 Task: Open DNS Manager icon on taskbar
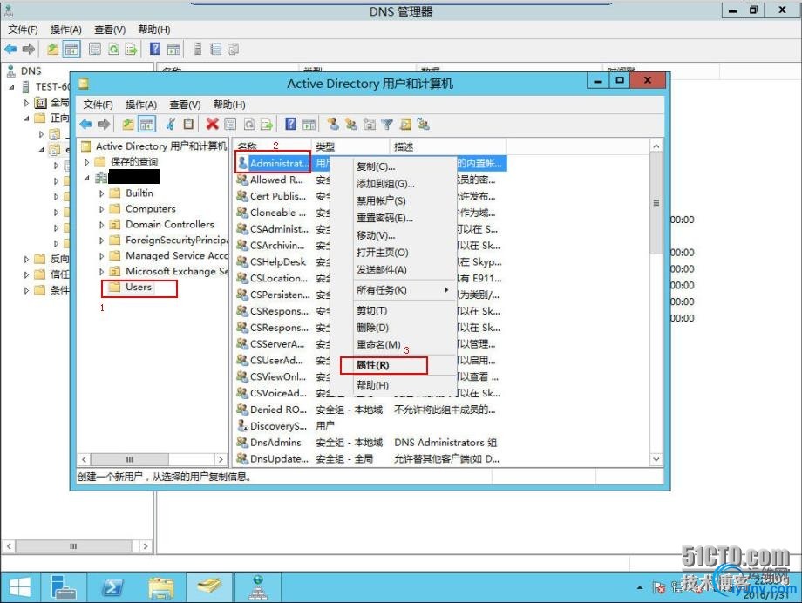(x=258, y=587)
